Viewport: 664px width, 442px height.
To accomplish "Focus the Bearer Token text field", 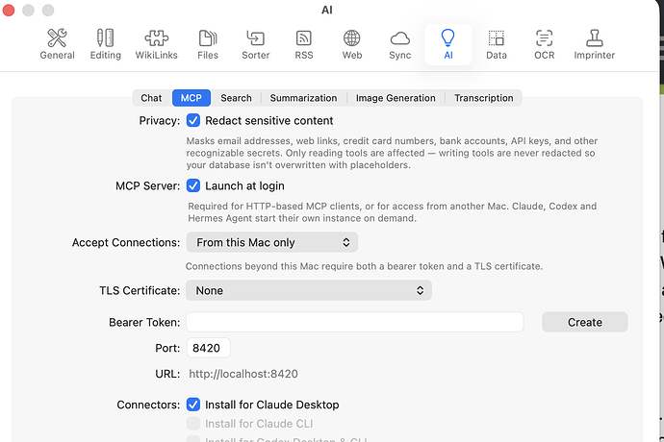I will 355,322.
